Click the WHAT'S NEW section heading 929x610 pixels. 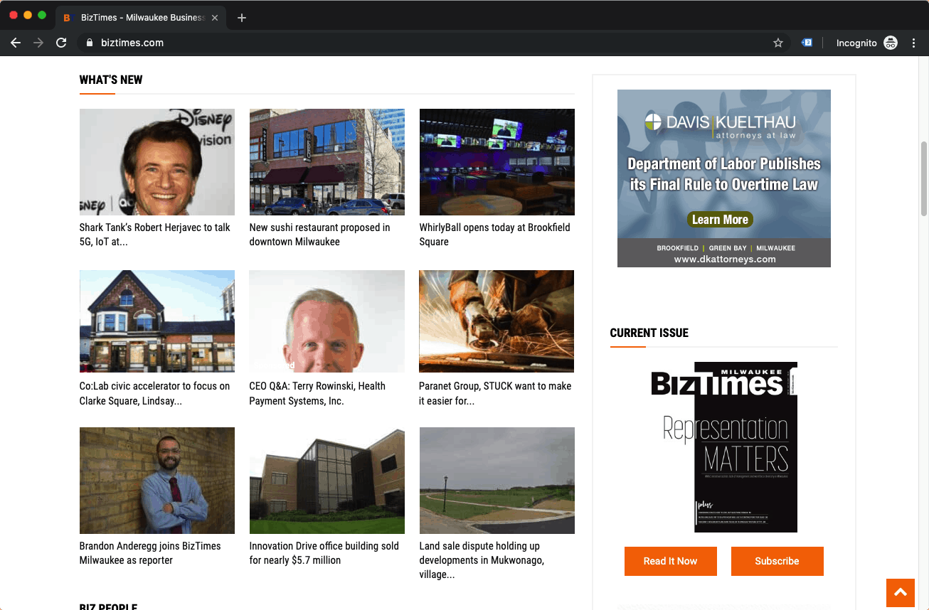[111, 80]
